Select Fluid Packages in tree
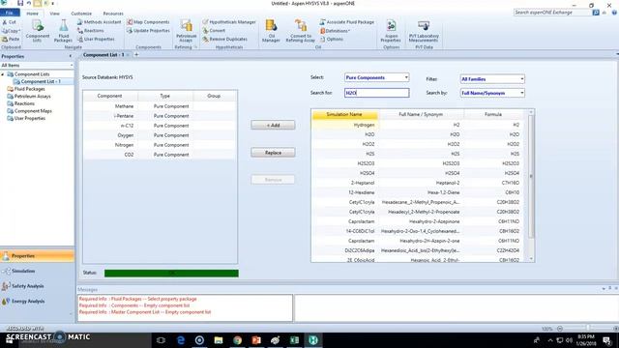This screenshot has width=619, height=348. coord(30,89)
